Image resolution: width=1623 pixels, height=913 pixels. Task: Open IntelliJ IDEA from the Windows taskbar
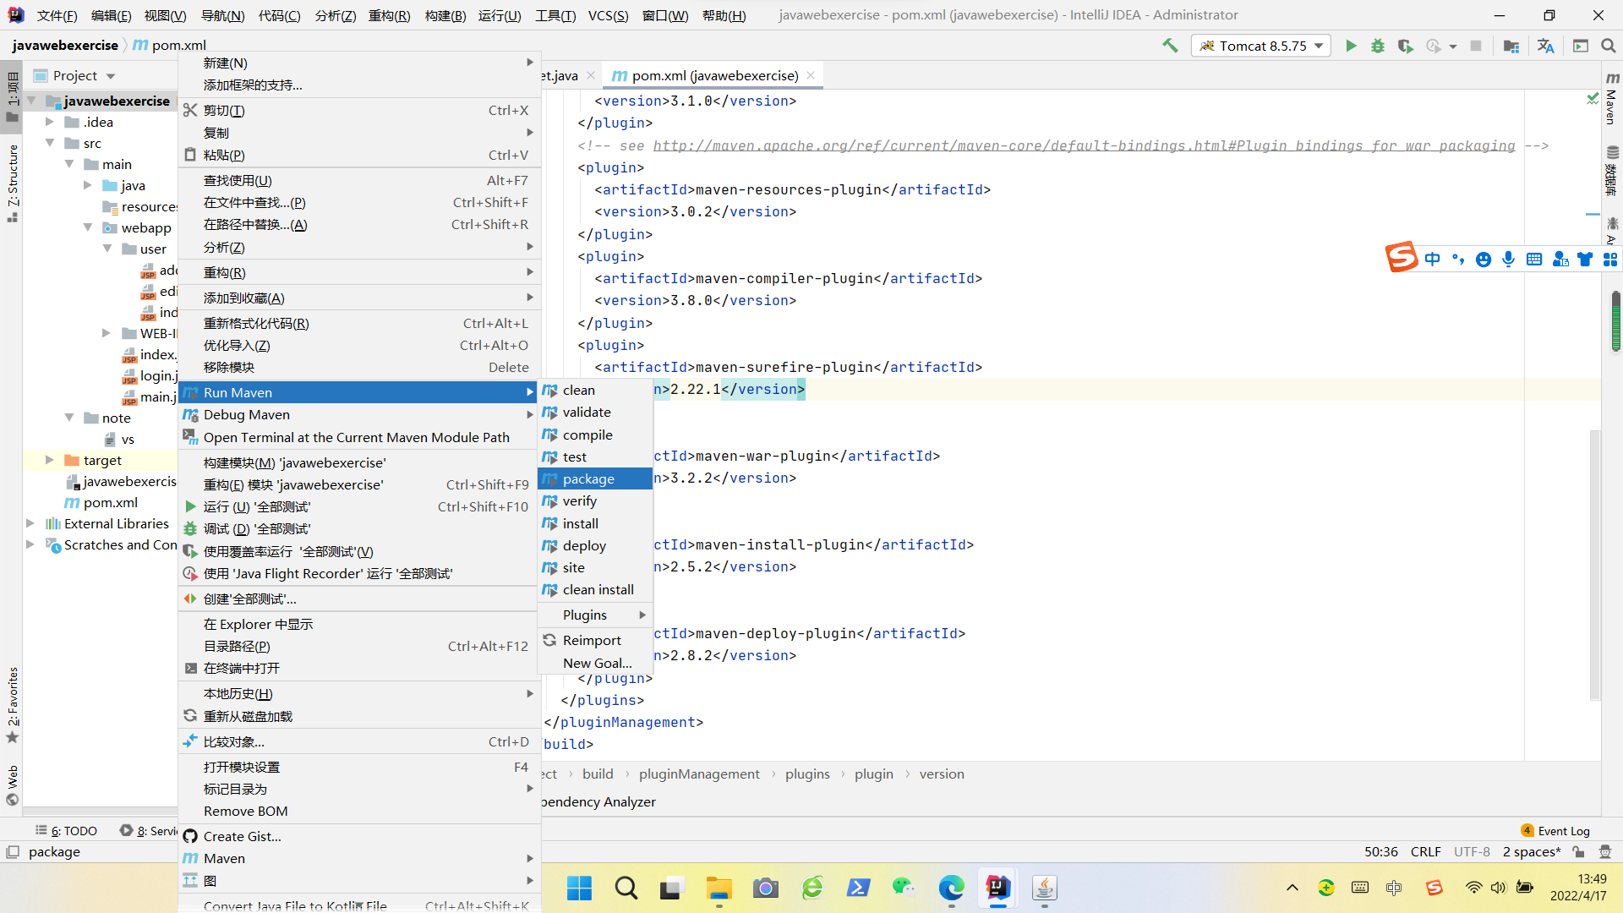(997, 888)
